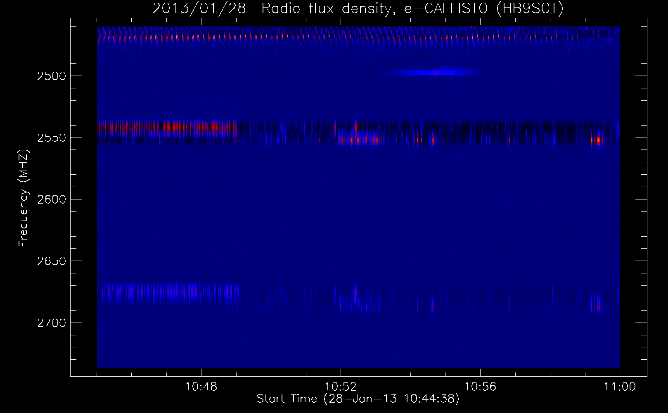Click the 2500 frequency axis label
The width and height of the screenshot is (668, 413).
(x=52, y=76)
